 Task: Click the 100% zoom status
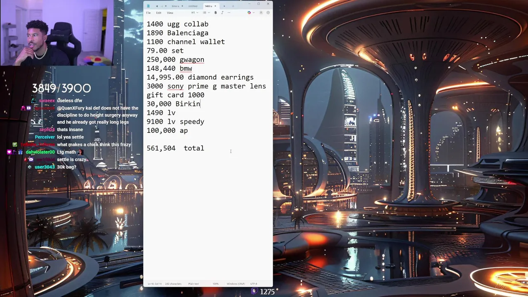point(216,284)
